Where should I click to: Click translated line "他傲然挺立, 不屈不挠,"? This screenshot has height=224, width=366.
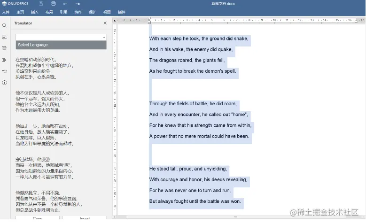[x=38, y=193]
